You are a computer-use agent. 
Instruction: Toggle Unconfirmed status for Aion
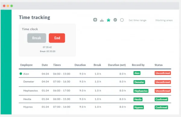pos(163,73)
